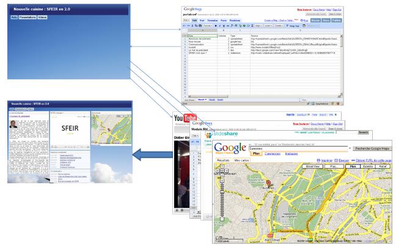
Task: Click Sign Out in portalconf spreadsheet header
Action: pyautogui.click(x=337, y=10)
